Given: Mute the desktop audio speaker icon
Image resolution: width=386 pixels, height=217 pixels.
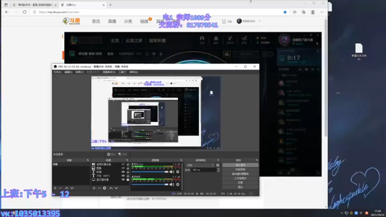Looking at the screenshot, I should tap(172, 184).
